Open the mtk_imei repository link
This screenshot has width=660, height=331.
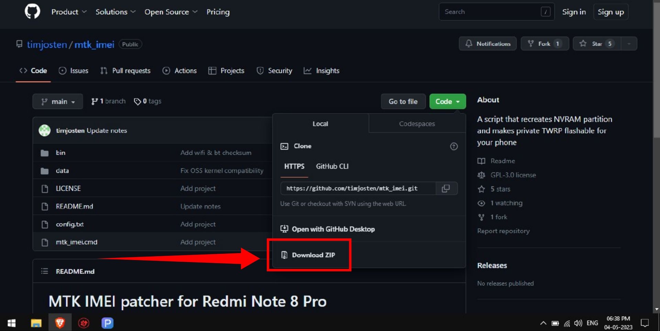tap(94, 45)
